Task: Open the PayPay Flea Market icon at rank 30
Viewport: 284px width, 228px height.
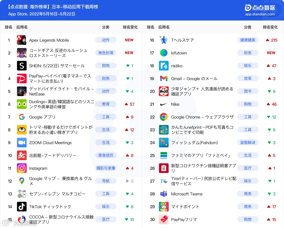Action: (164, 220)
